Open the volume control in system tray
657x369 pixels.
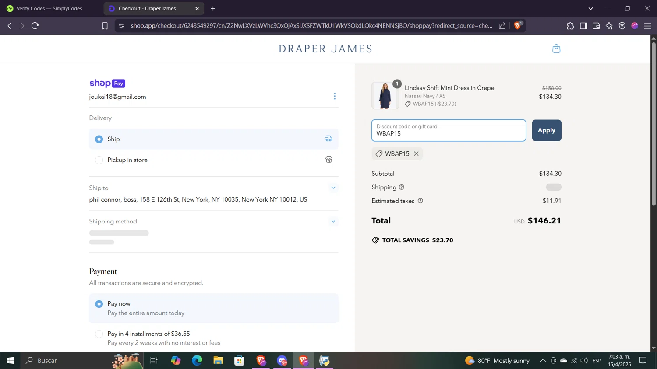[584, 360]
